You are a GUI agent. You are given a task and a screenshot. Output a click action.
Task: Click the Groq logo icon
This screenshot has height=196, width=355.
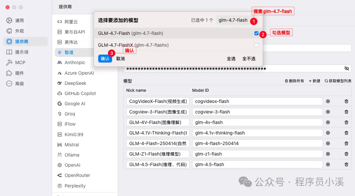click(x=60, y=114)
